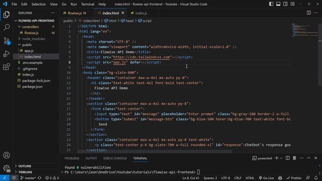Open flowise.js in the explorer tree
The height and width of the screenshot is (181, 322).
36,33
